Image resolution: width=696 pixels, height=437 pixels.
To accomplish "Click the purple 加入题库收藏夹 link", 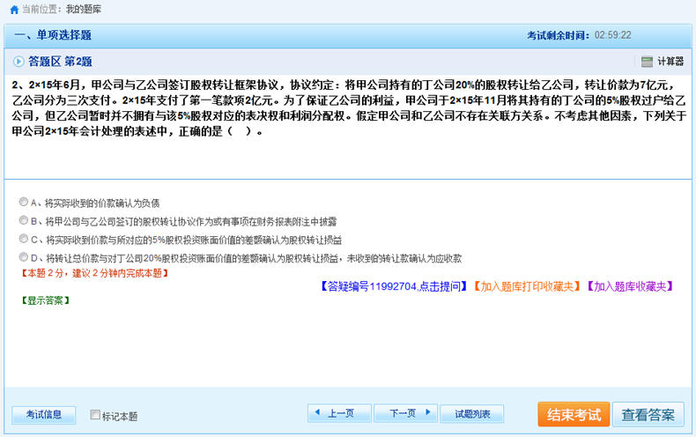I will click(632, 286).
